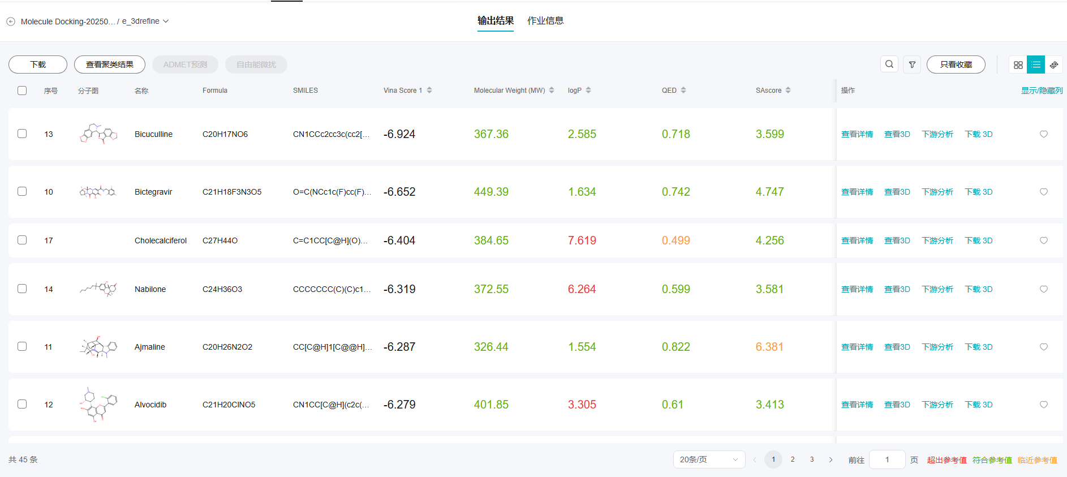
Task: Click the back arrow beside Molecule Docking
Action: tap(11, 22)
